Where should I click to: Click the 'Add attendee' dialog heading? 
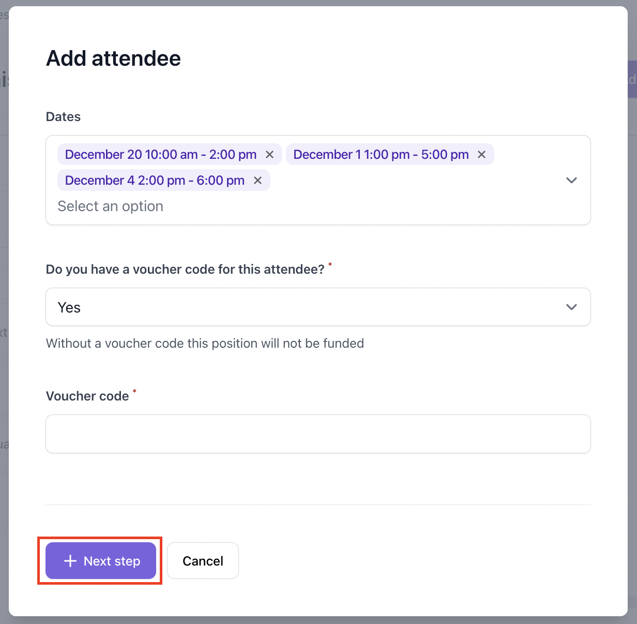[x=113, y=58]
